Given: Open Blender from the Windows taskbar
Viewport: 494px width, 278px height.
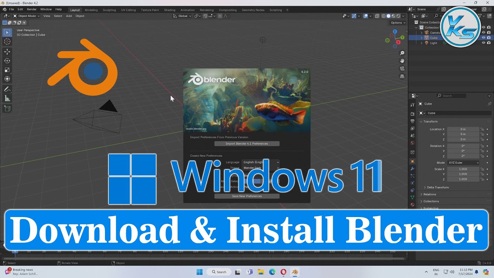Looking at the screenshot, I should coord(295,272).
